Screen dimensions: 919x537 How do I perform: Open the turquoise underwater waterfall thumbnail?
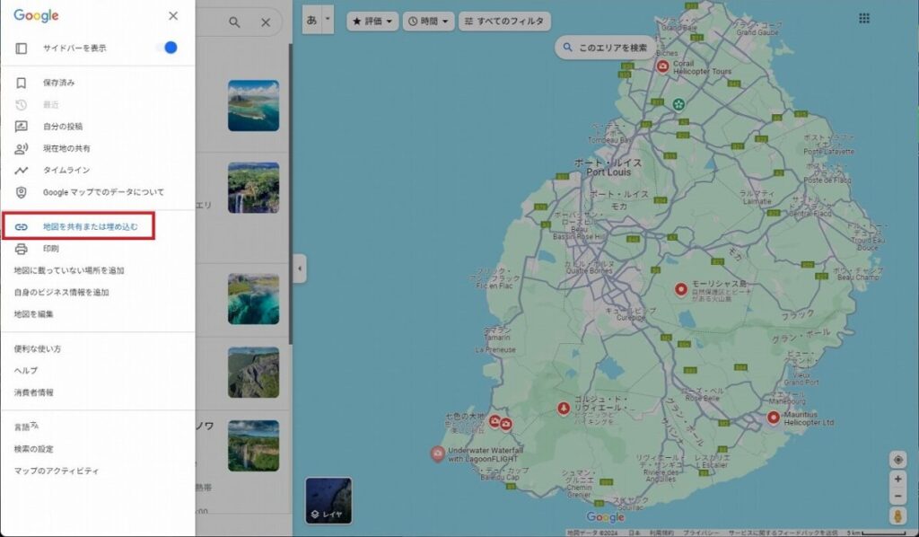253,299
